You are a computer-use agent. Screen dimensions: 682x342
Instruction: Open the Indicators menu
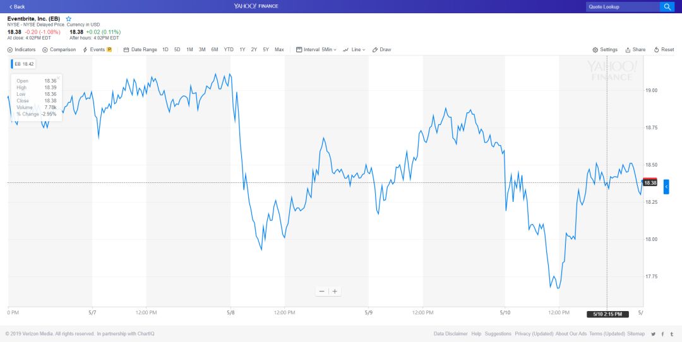point(21,49)
